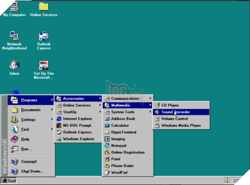Launch Outlook Express from the Programs menu
Image resolution: width=250 pixels, height=185 pixels.
coord(78,132)
